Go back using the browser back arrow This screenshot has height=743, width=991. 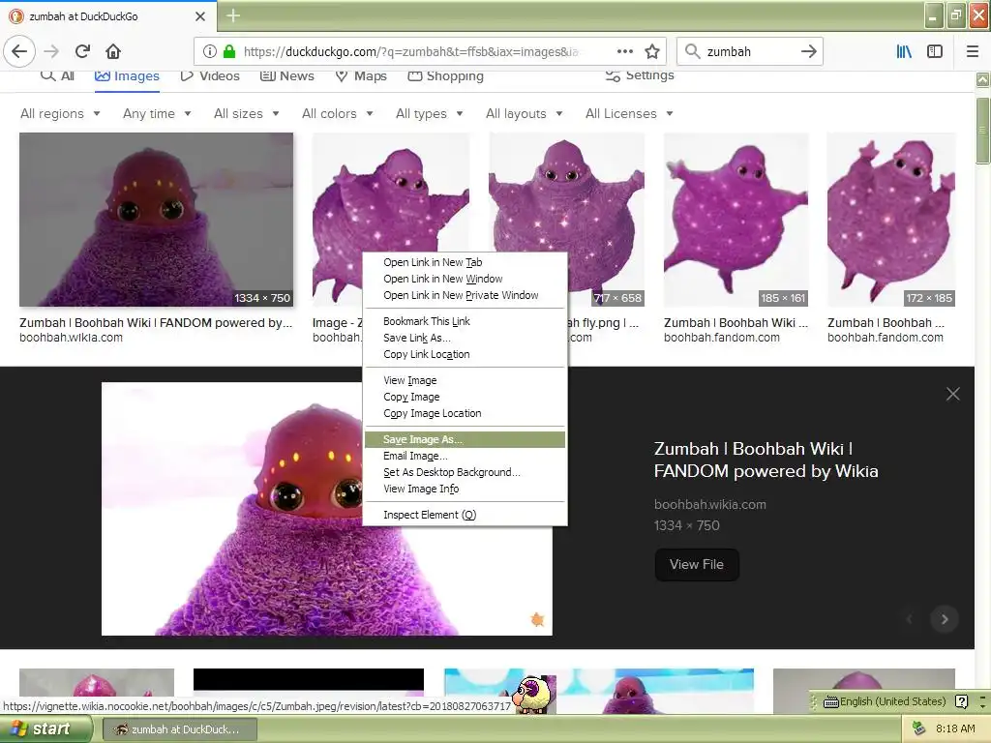[19, 51]
